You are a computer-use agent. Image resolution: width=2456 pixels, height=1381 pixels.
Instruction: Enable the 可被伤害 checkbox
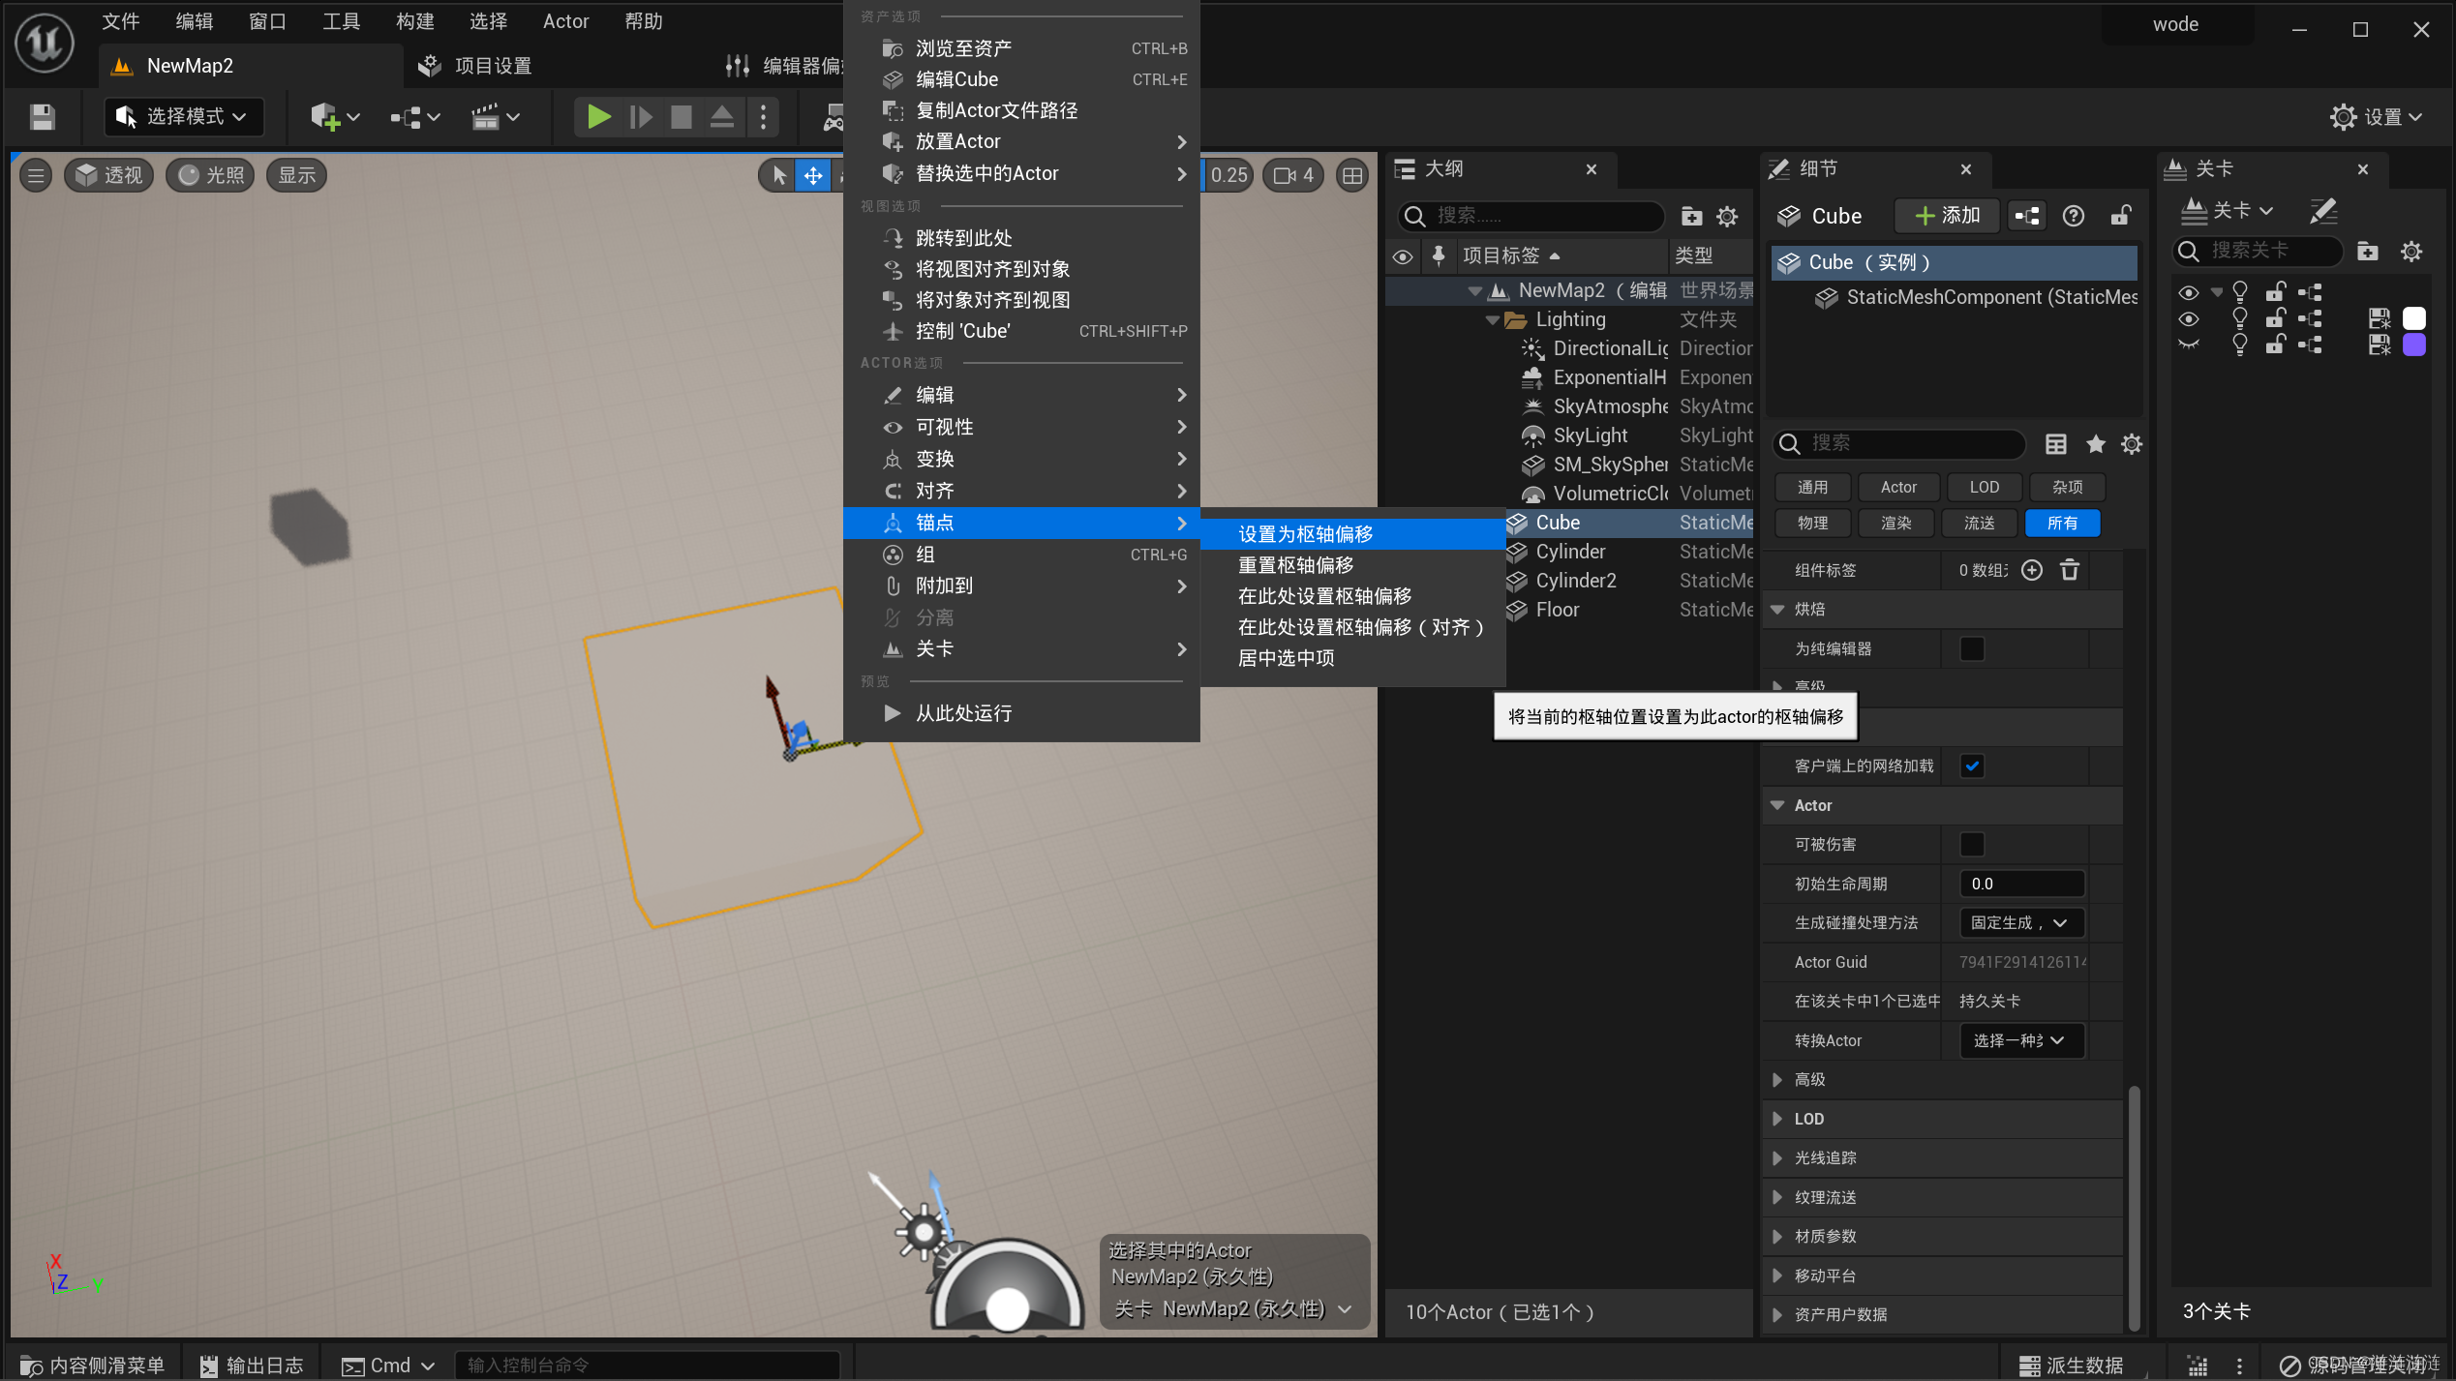1972,844
